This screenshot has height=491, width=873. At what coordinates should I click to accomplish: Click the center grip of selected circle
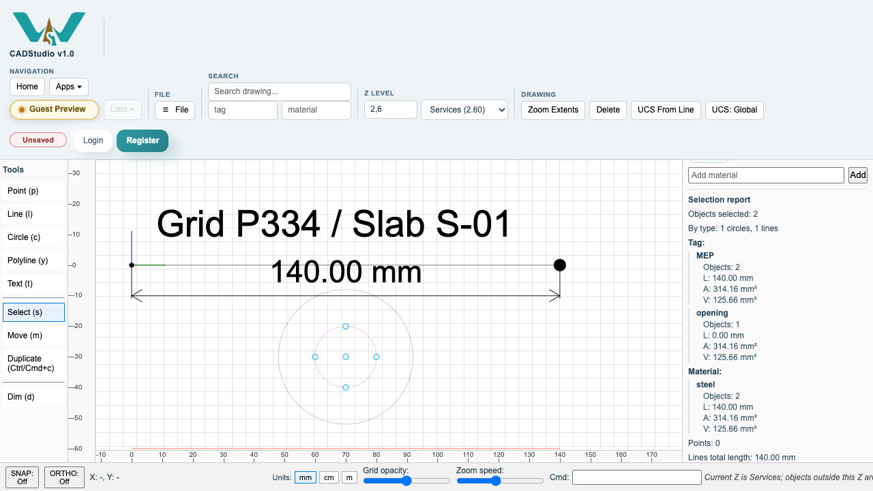346,357
